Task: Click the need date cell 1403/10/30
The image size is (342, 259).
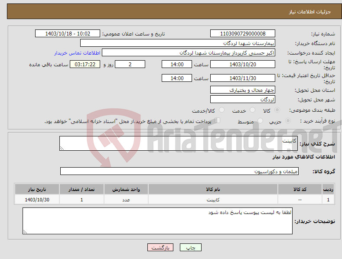Action: [x=37, y=200]
